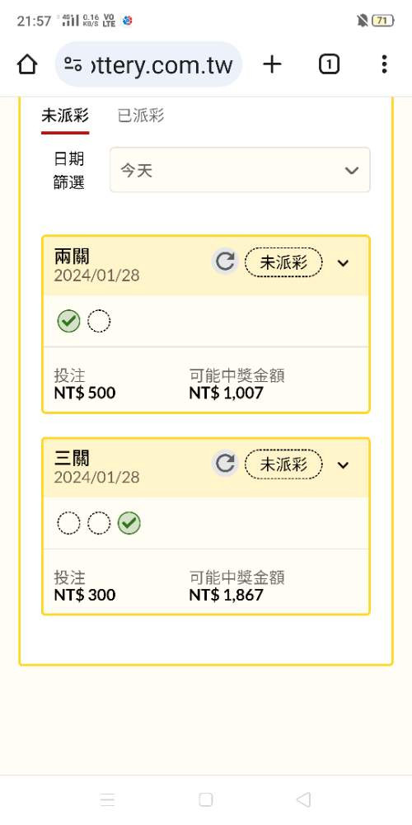
Task: Open site info icon in address bar
Action: 73,64
